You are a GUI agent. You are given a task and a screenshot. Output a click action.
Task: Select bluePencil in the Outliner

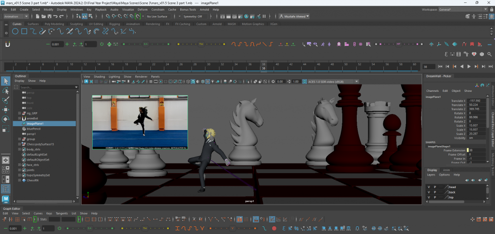pos(33,129)
